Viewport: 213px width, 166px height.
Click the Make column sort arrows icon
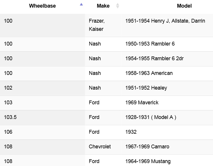tap(118, 6)
